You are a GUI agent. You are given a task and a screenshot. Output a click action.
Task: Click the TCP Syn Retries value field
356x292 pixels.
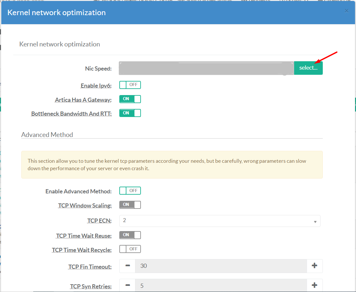(221, 286)
